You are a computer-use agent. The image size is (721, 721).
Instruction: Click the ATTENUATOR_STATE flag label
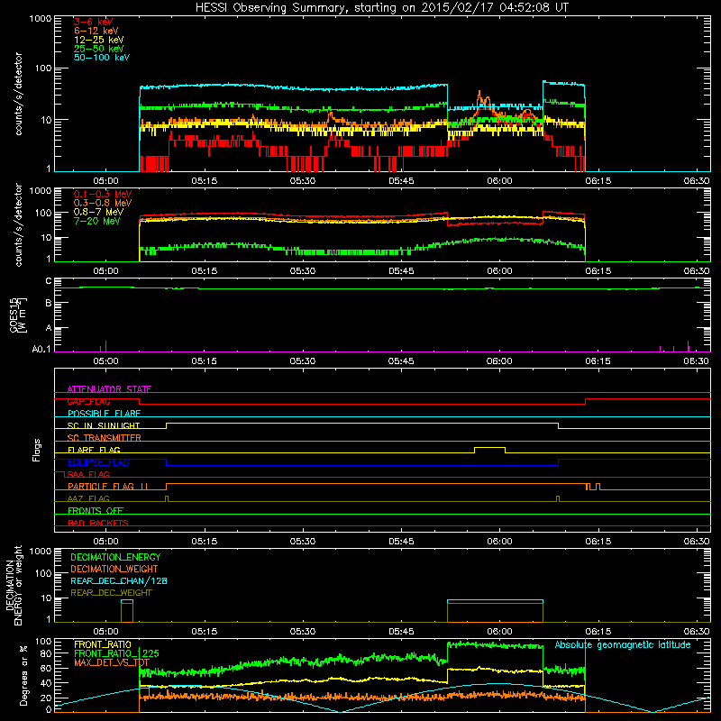(x=109, y=389)
